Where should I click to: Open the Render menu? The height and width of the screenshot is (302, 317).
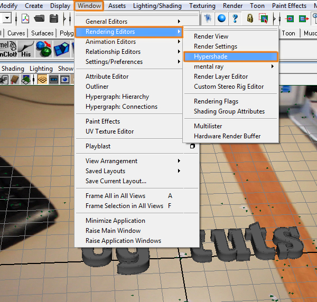pos(232,6)
